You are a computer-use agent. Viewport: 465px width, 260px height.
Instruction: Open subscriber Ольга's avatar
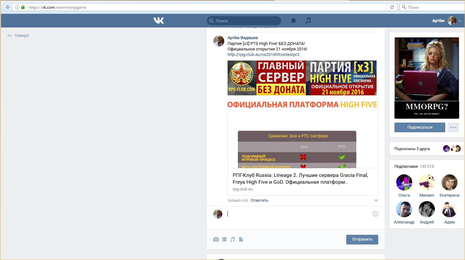coord(404,182)
